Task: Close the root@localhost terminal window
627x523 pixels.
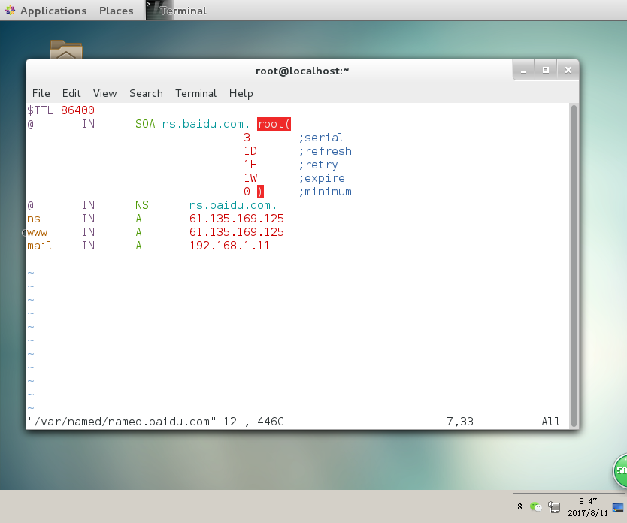Action: click(x=568, y=71)
